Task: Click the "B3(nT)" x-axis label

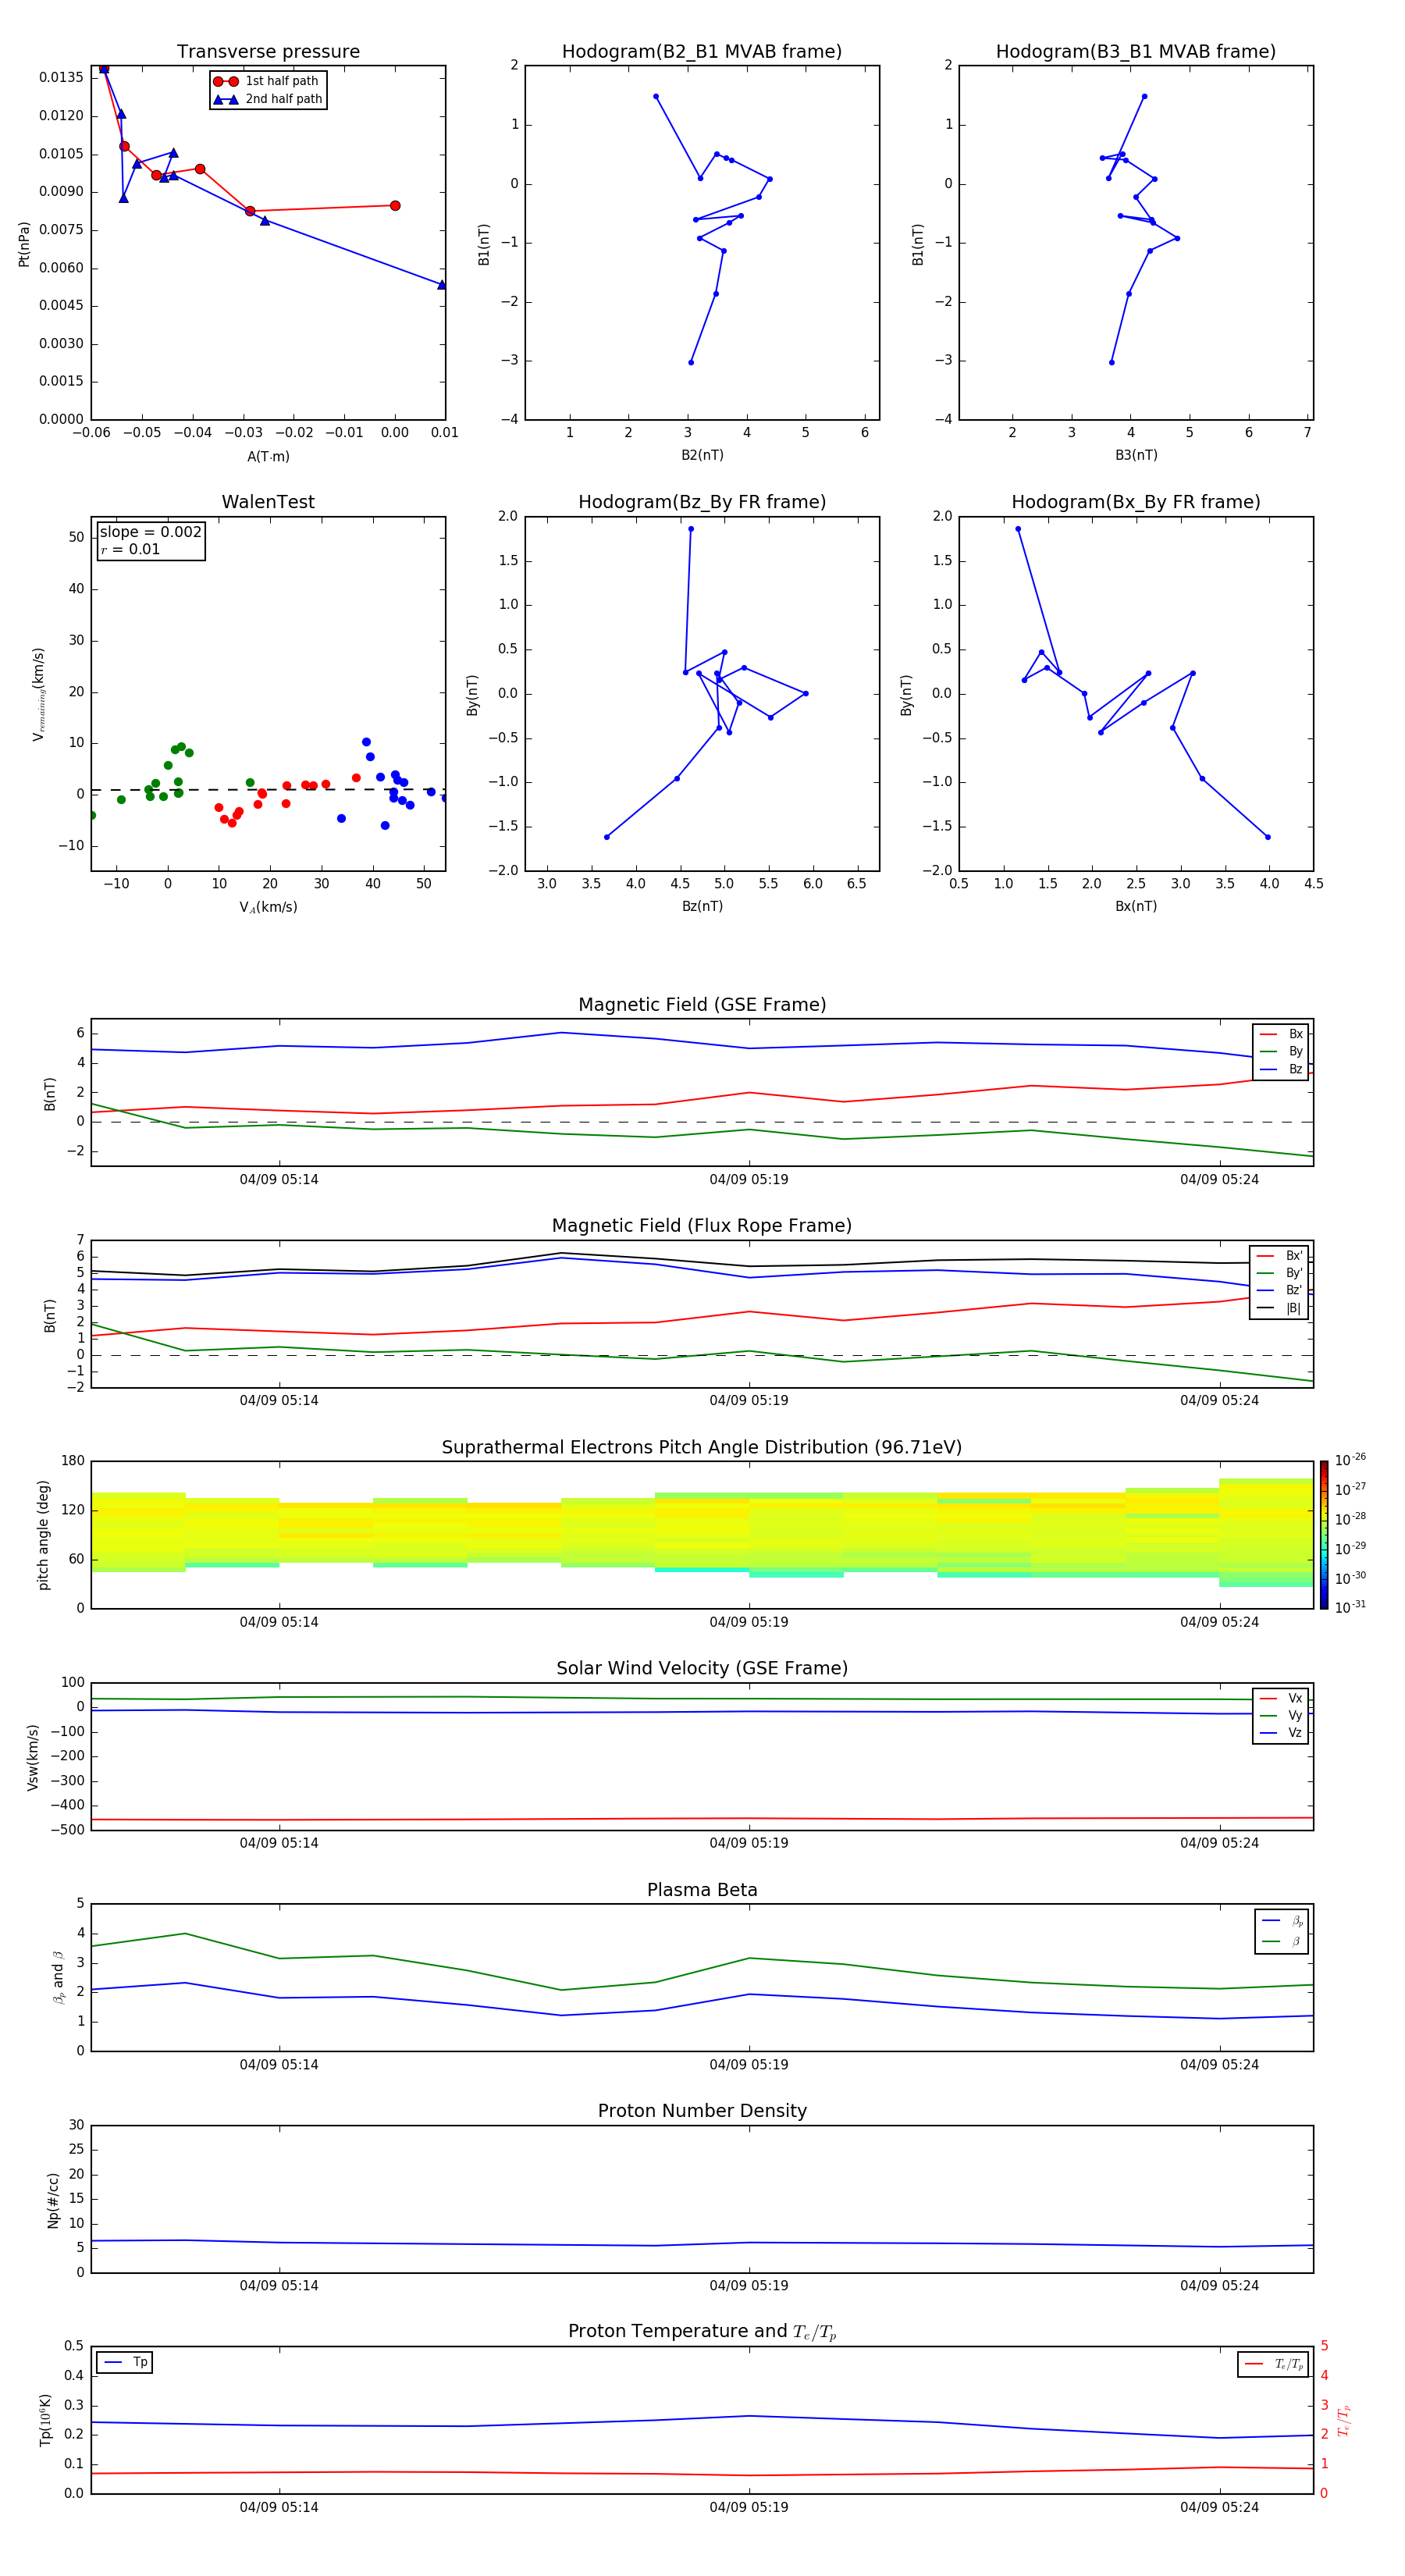Action: (1136, 455)
